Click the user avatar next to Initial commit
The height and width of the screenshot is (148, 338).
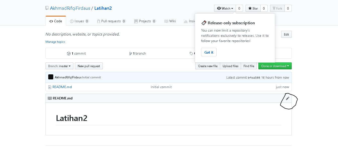[51, 77]
